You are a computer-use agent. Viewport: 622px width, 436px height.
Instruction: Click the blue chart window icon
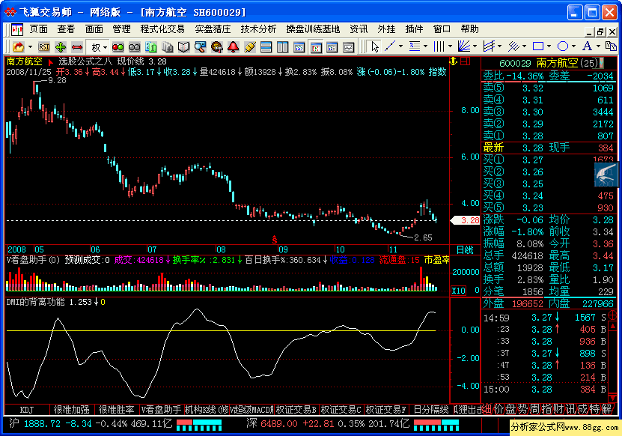[x=299, y=47]
